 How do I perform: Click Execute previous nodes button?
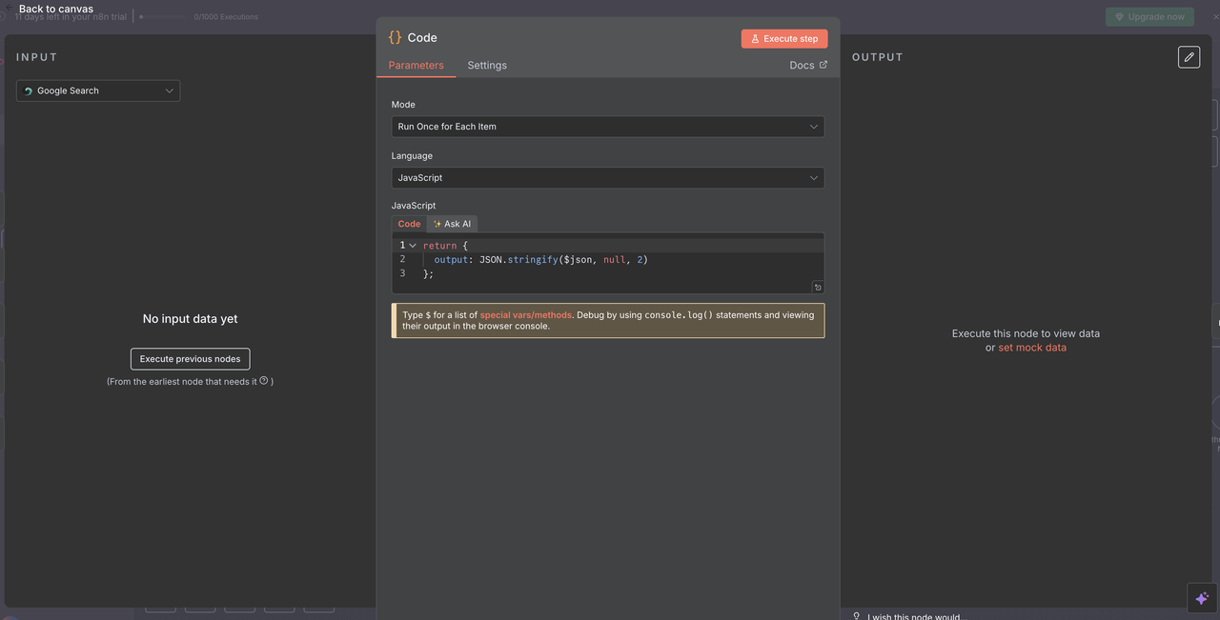tap(191, 359)
